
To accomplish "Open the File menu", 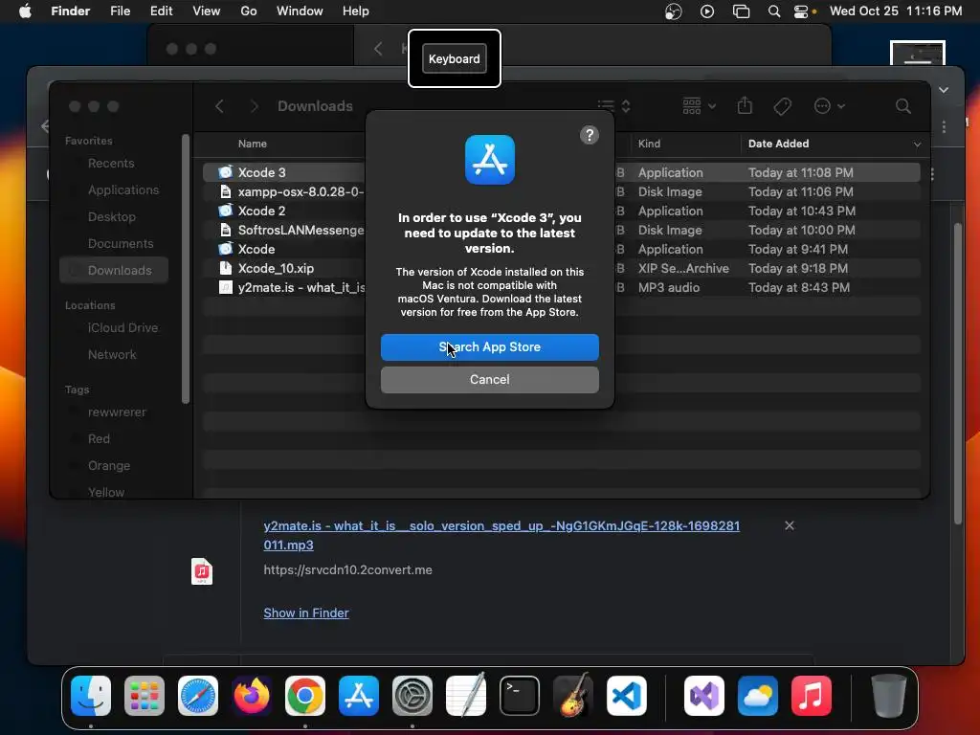I will 120,11.
